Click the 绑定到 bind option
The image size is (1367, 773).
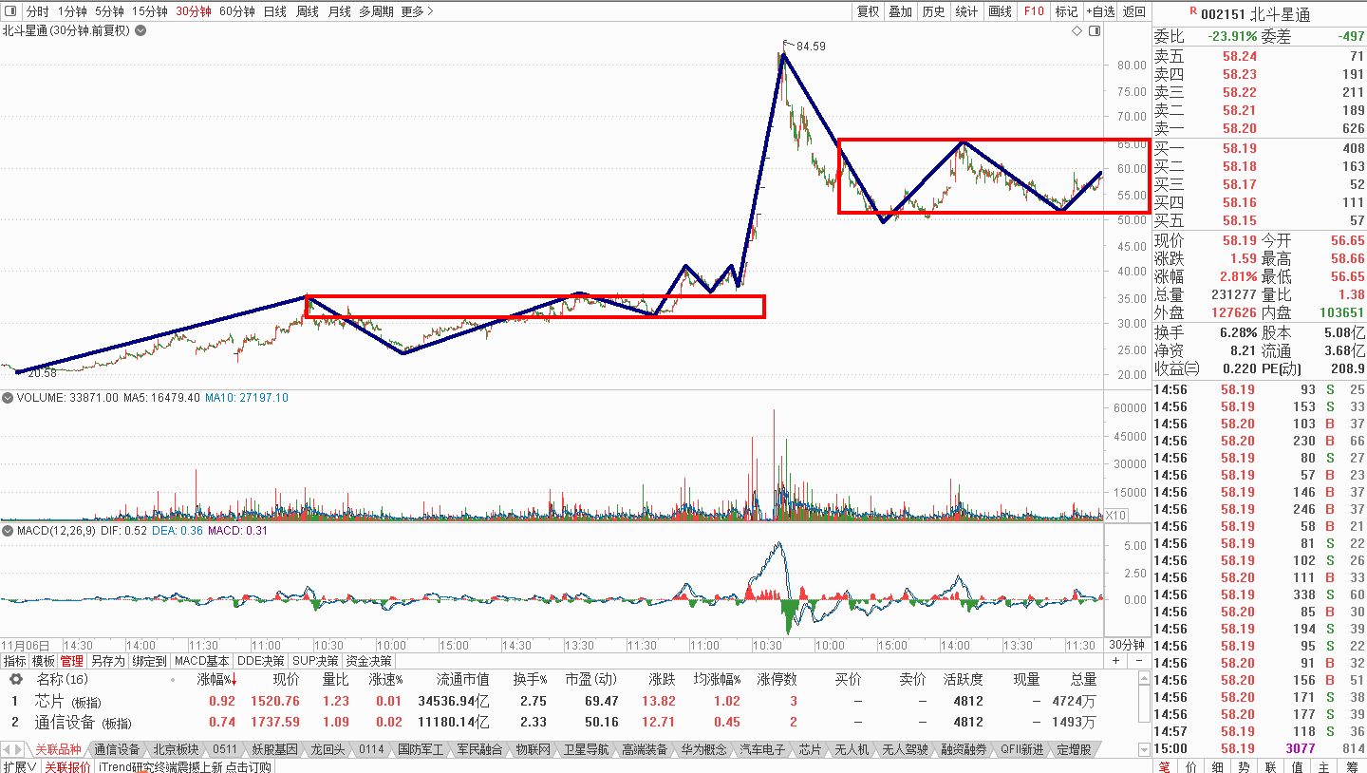149,661
